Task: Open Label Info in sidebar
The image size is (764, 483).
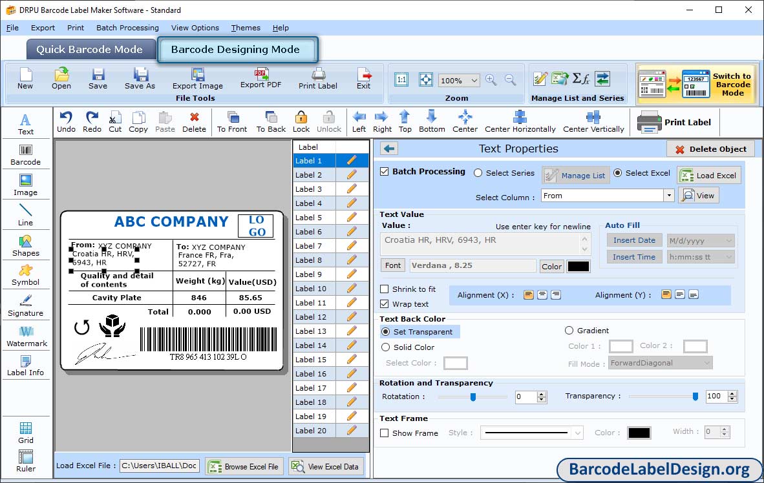Action: (25, 365)
